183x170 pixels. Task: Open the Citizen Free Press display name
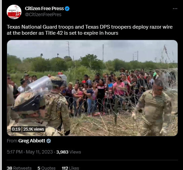click(44, 8)
